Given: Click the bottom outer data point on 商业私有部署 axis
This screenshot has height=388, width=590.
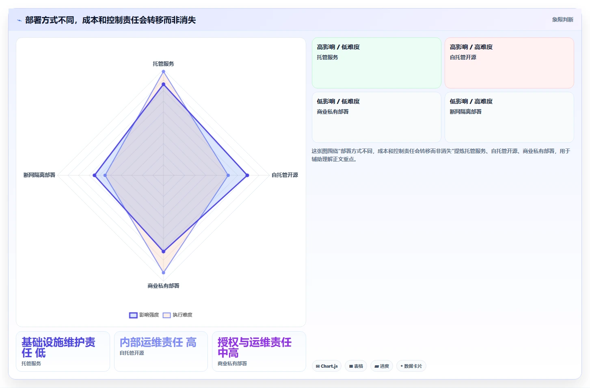Looking at the screenshot, I should click(x=164, y=273).
